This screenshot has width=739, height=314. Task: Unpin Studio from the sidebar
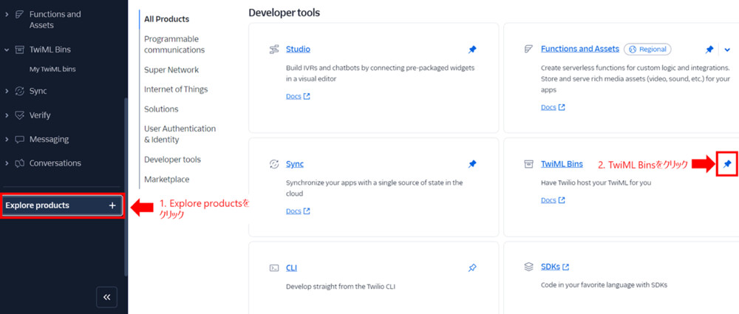point(472,50)
